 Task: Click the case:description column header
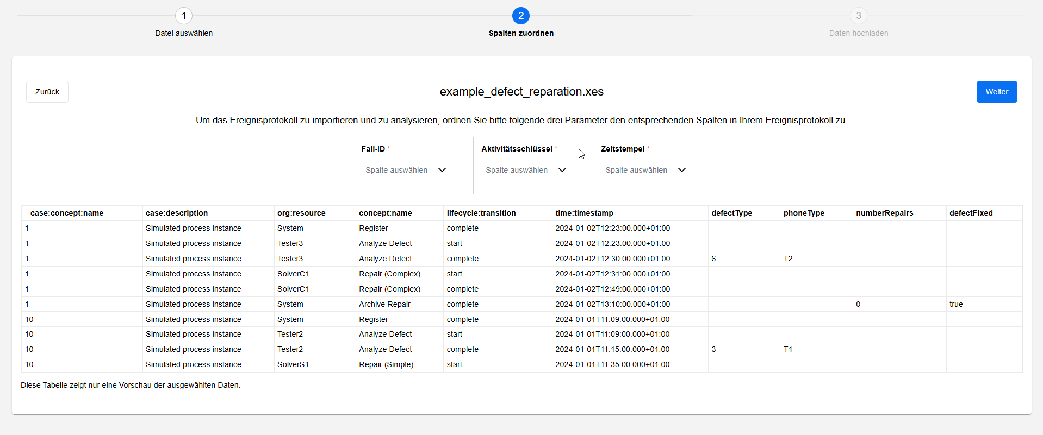click(177, 213)
